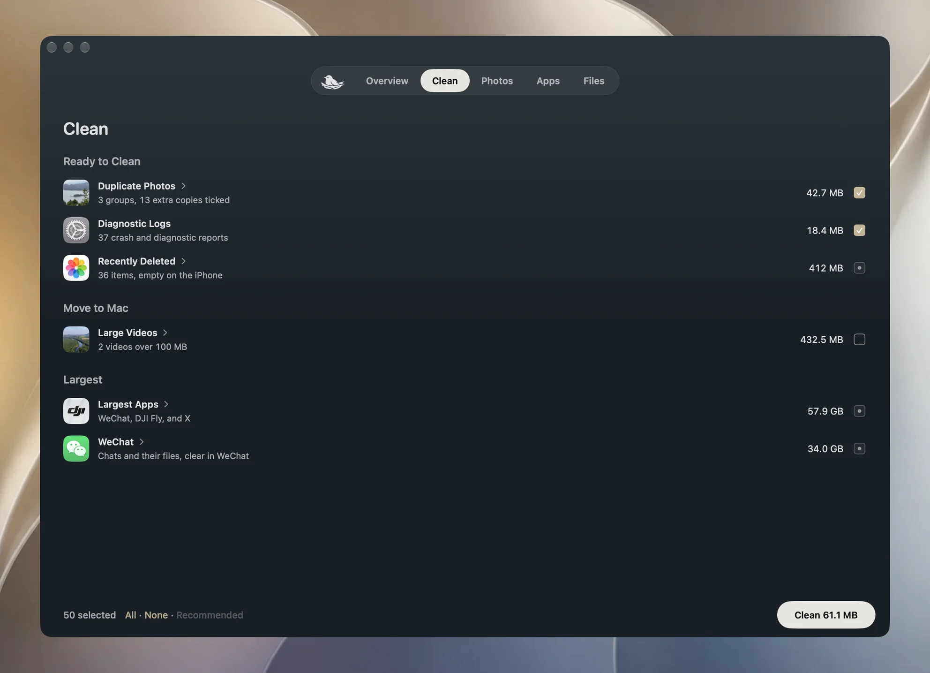Uncheck the Duplicate Photos checkbox
The height and width of the screenshot is (673, 930).
(x=859, y=193)
